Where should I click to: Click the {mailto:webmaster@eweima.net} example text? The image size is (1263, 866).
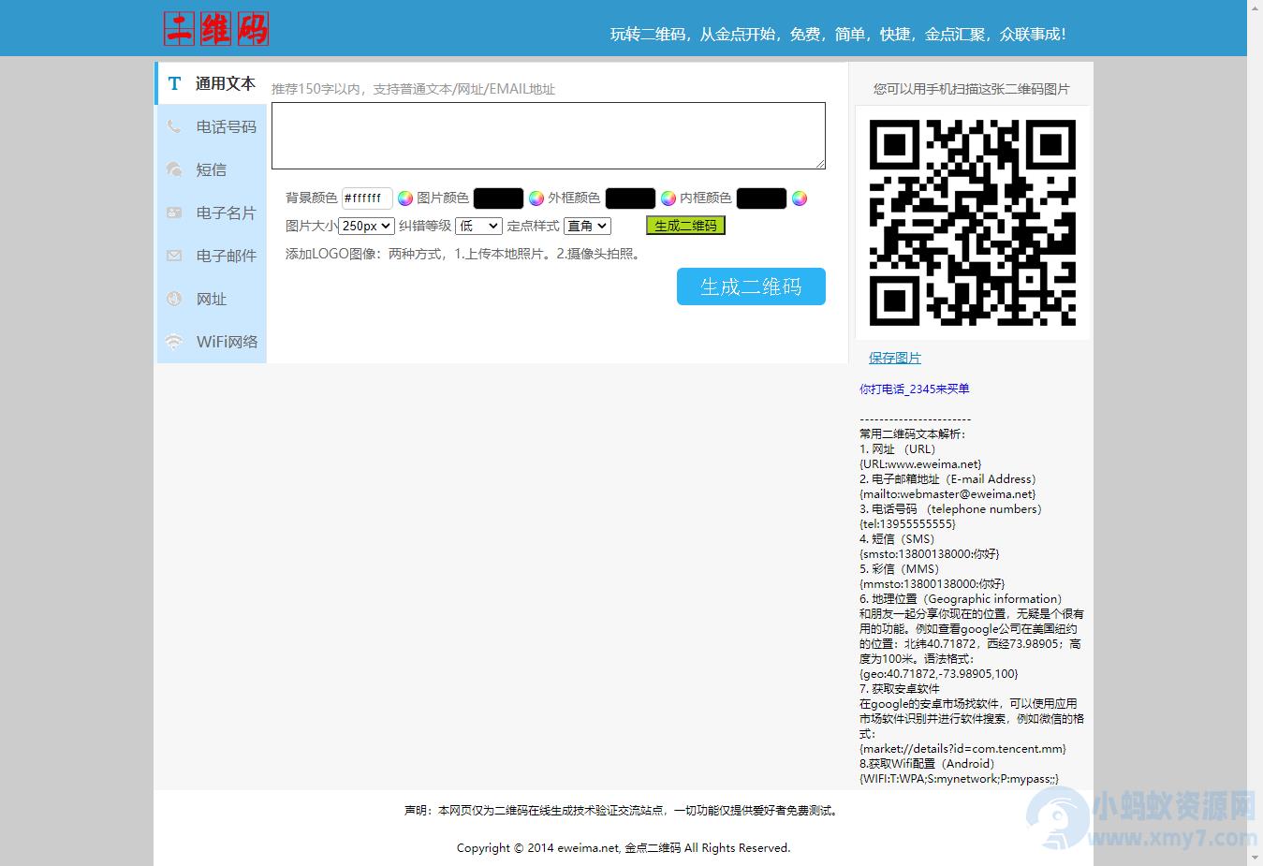coord(947,493)
